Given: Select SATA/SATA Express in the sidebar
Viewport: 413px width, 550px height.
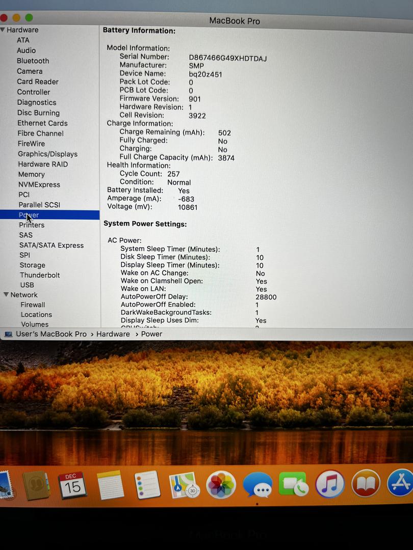Looking at the screenshot, I should (51, 245).
